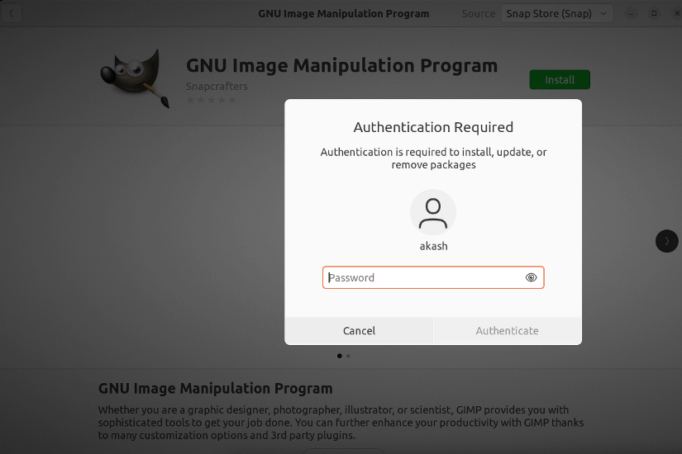The image size is (682, 454).
Task: Click the Authenticate button
Action: [507, 331]
